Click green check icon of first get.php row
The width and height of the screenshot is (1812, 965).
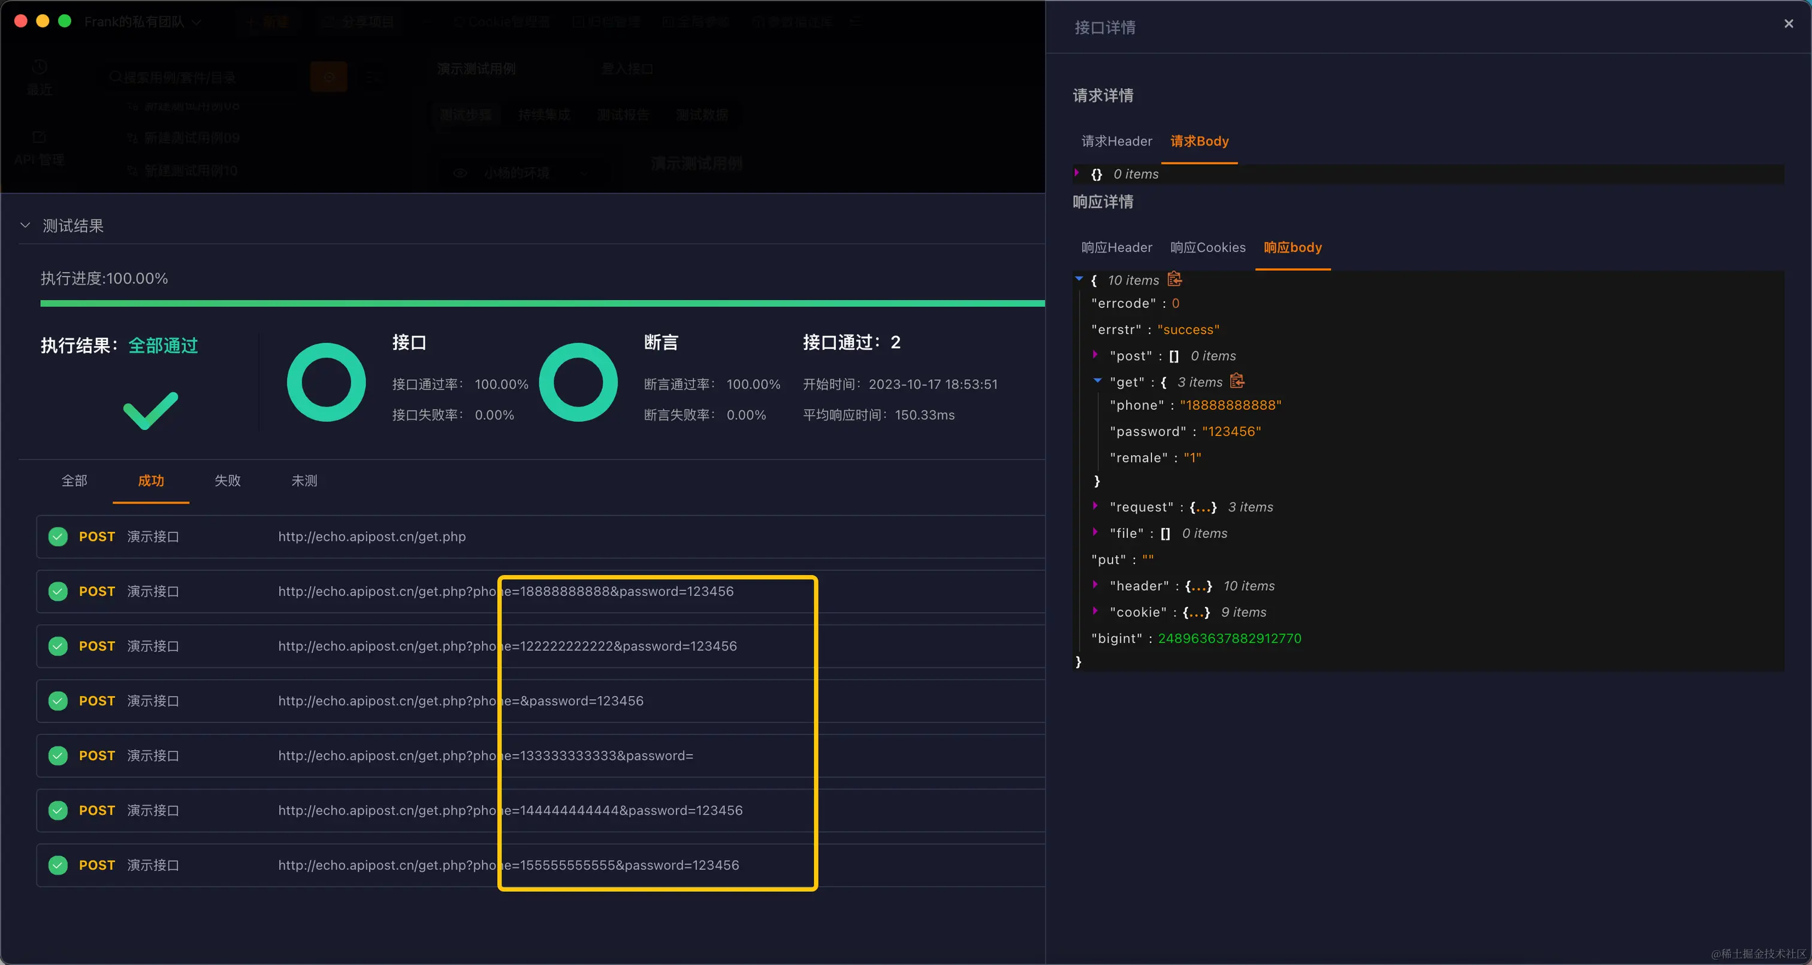(x=58, y=537)
